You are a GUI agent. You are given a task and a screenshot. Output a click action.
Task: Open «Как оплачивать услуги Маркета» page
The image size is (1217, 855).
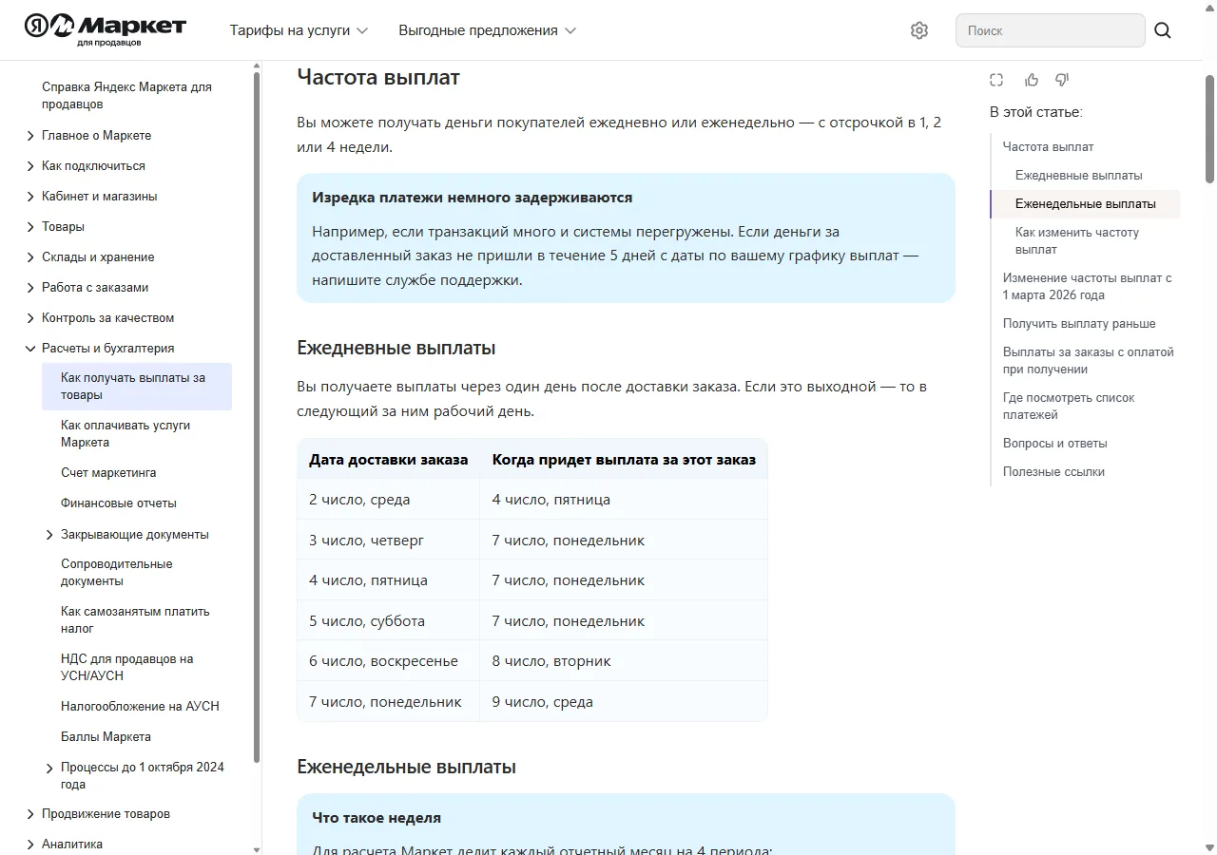(x=126, y=434)
